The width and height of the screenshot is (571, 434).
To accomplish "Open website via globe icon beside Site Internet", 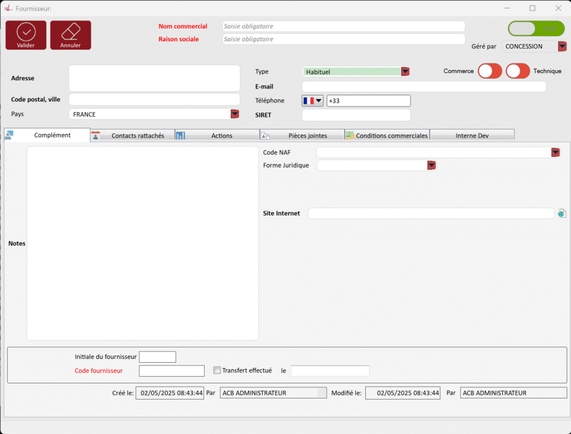I will [x=562, y=213].
